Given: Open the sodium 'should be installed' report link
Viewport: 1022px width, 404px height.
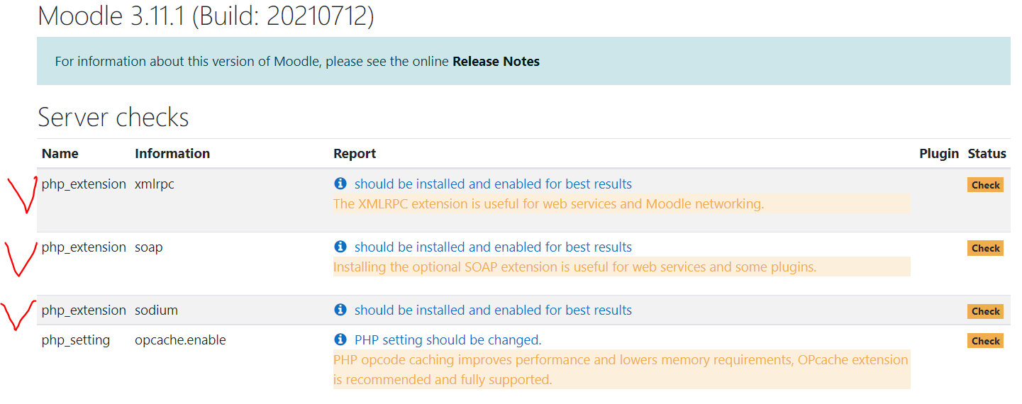Looking at the screenshot, I should [x=493, y=310].
